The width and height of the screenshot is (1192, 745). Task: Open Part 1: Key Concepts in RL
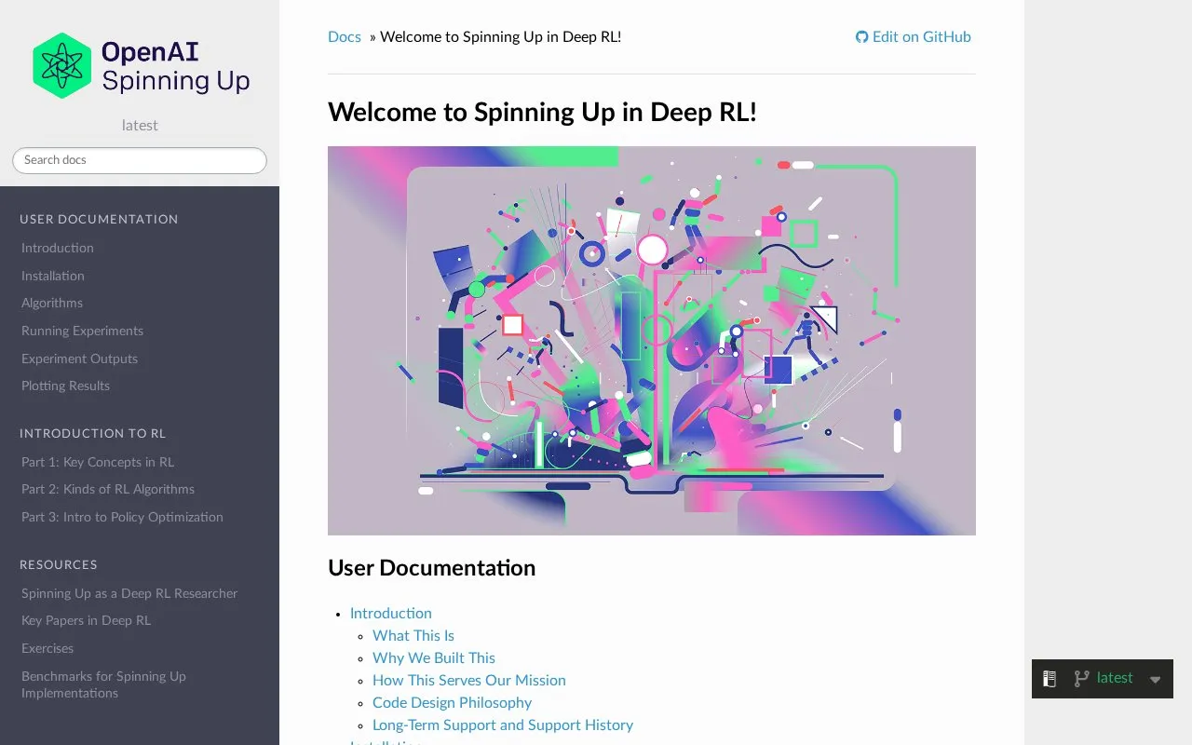tap(98, 462)
